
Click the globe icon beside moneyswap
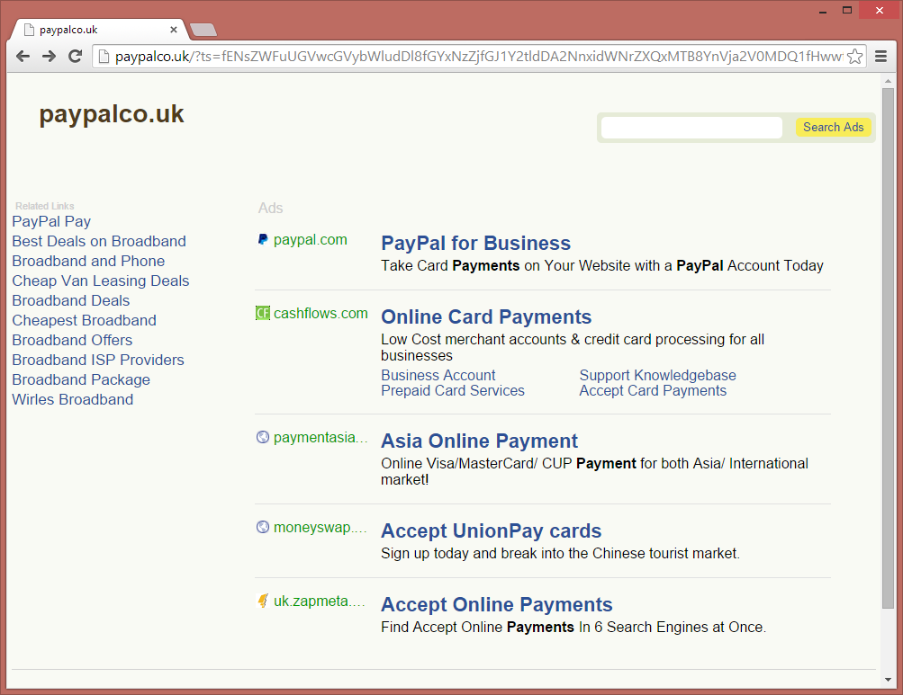(x=263, y=527)
